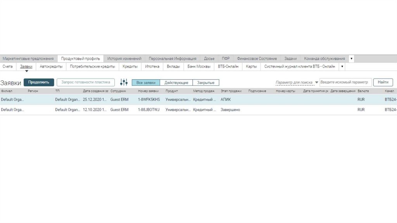Sort by 'Дата создания' column header
Viewport: 397px width, 223px height.
95,91
